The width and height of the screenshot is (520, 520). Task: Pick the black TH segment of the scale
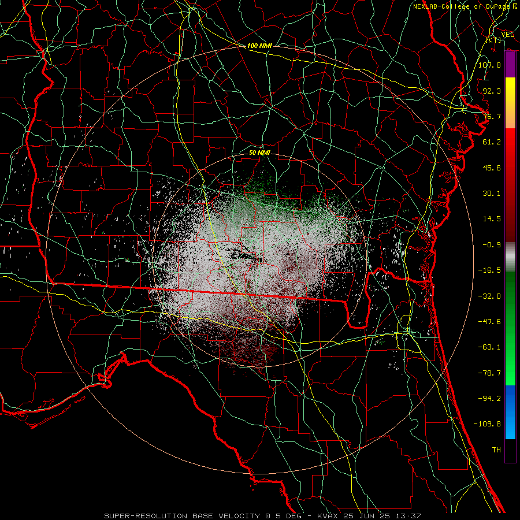click(x=510, y=450)
